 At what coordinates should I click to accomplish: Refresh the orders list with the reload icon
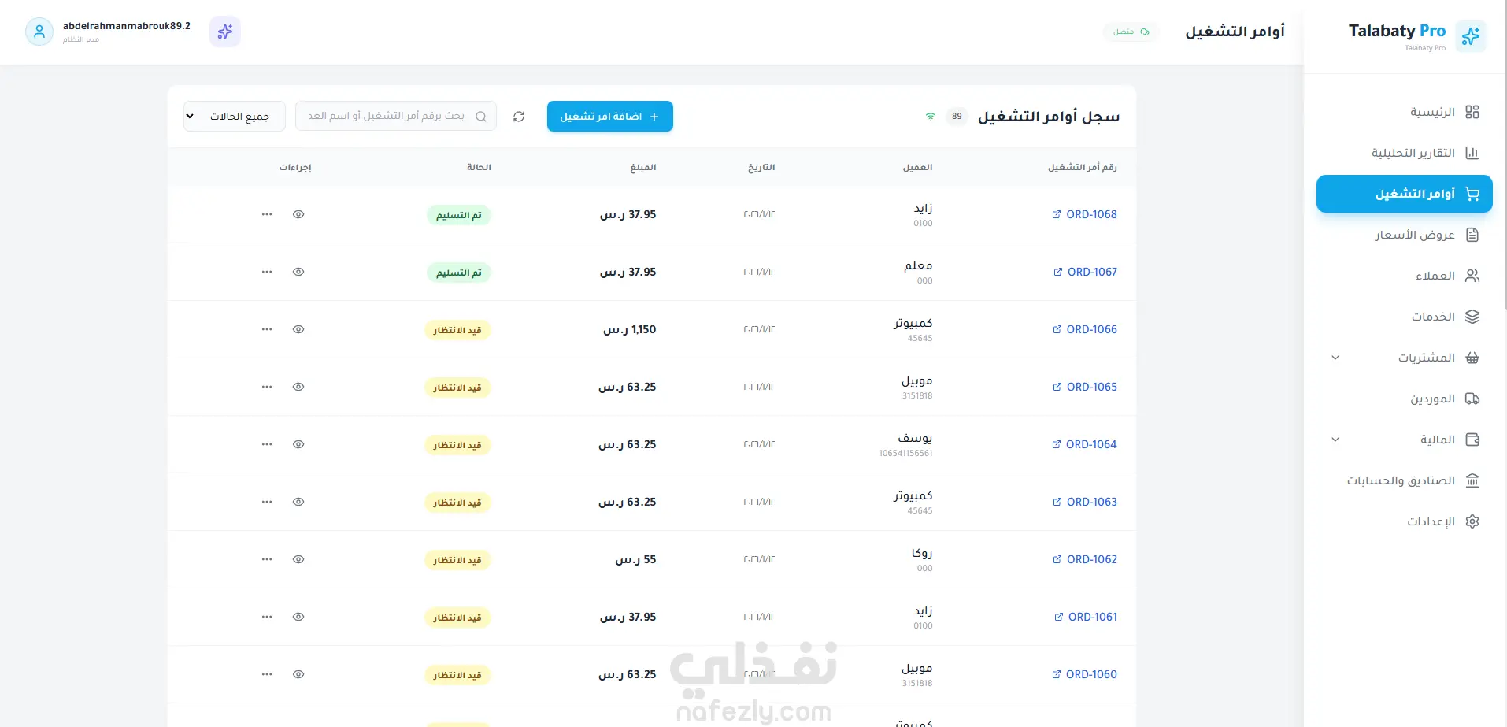(x=519, y=117)
